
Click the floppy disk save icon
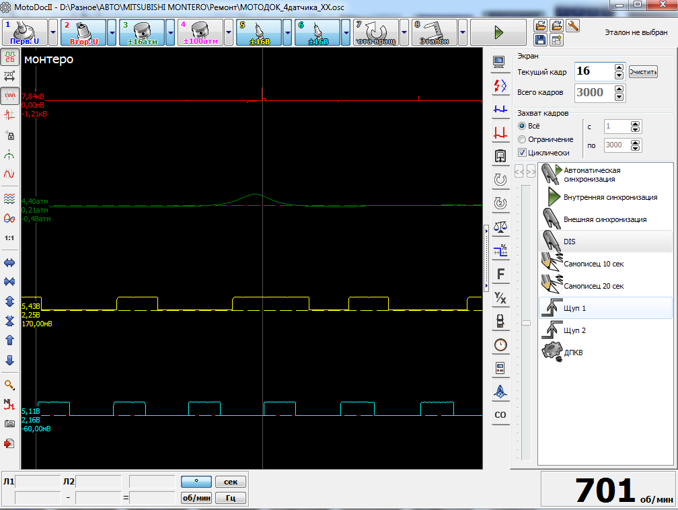pos(540,40)
